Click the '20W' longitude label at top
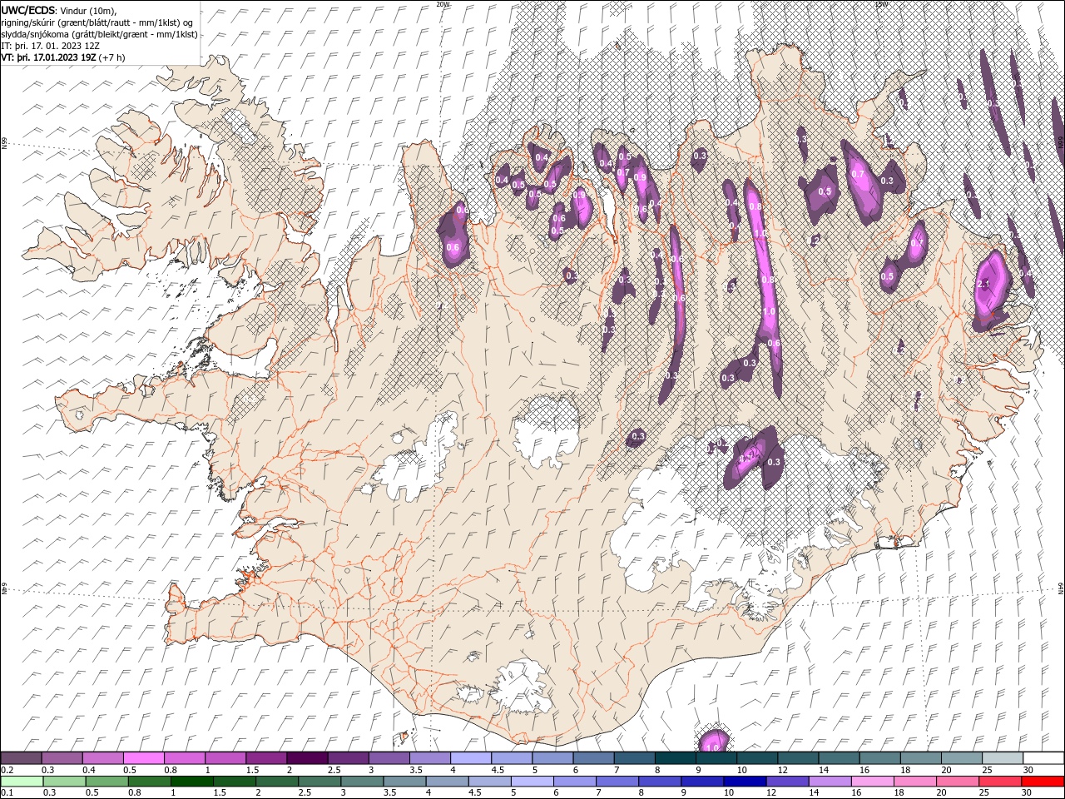This screenshot has width=1065, height=799. (x=443, y=4)
